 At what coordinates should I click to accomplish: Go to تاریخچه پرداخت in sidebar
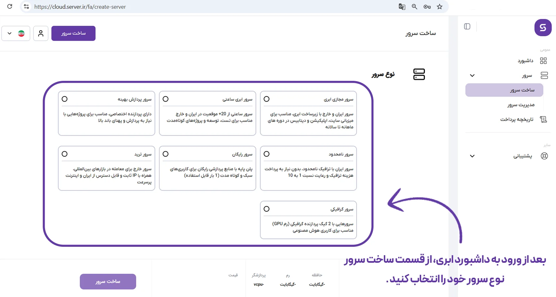click(517, 119)
